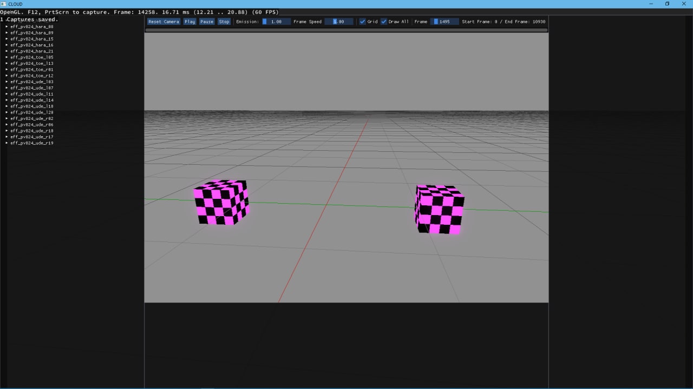Restore down the CLOUD window
693x389 pixels.
click(x=667, y=4)
